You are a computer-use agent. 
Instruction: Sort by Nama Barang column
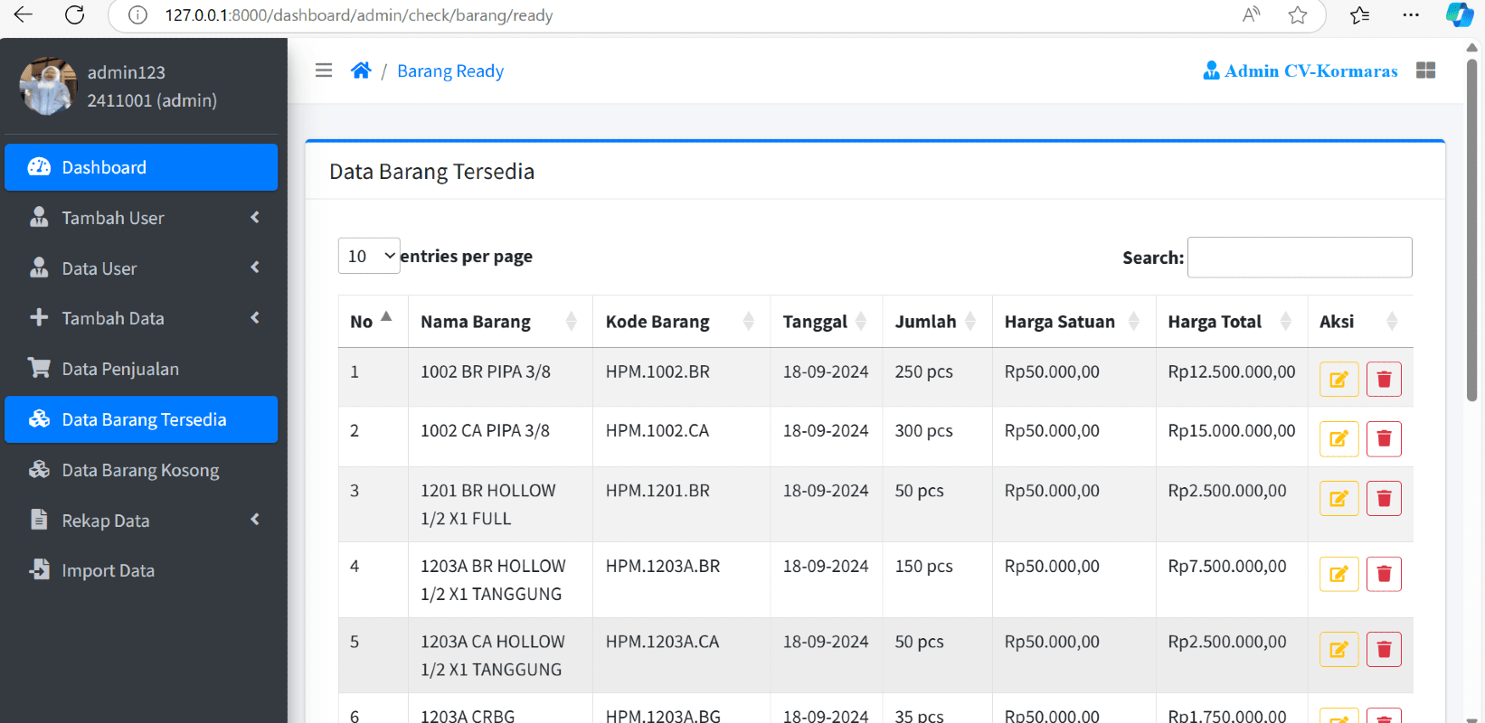pos(500,321)
